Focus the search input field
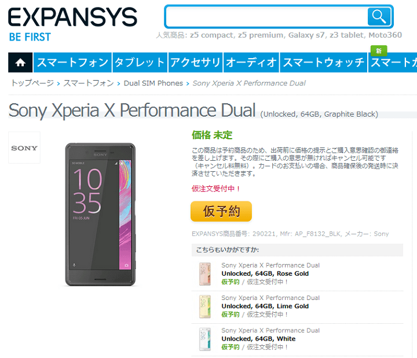The height and width of the screenshot is (358, 417). pos(266,16)
